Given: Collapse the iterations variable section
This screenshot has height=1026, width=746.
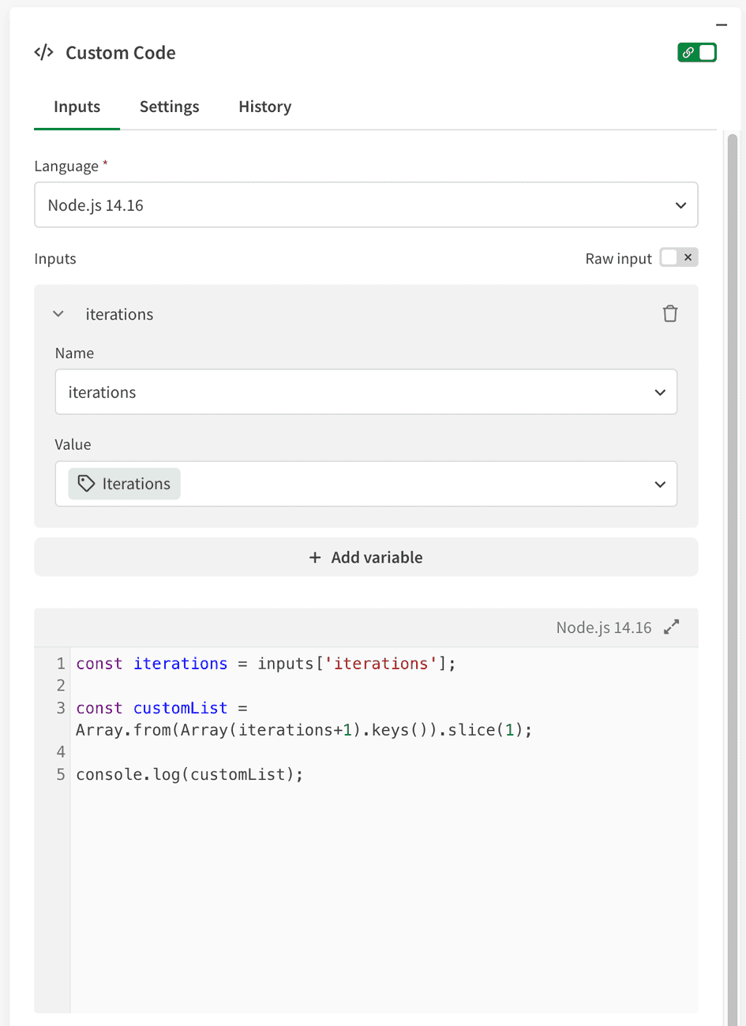Looking at the screenshot, I should coord(58,313).
